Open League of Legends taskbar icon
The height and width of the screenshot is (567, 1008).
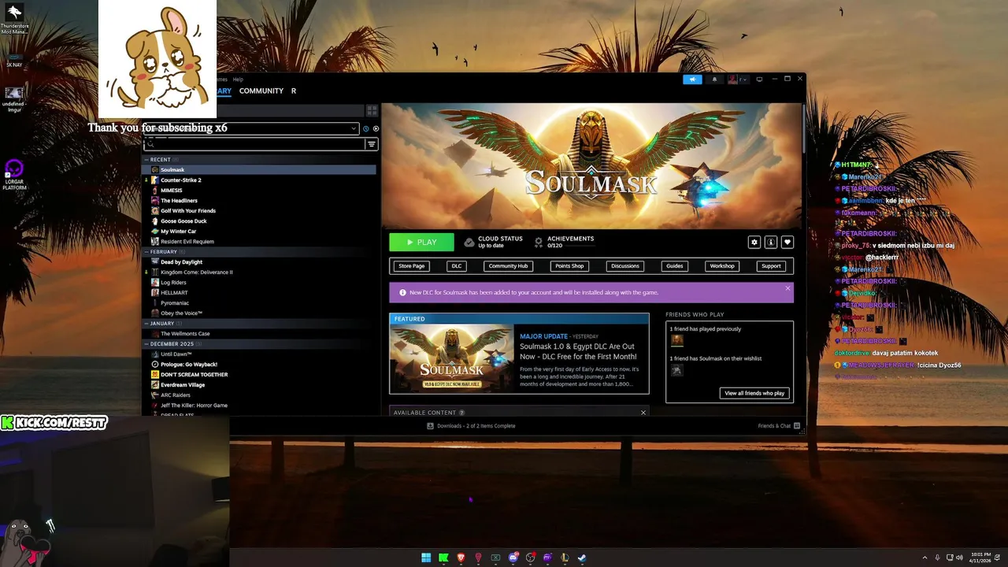[x=565, y=558]
